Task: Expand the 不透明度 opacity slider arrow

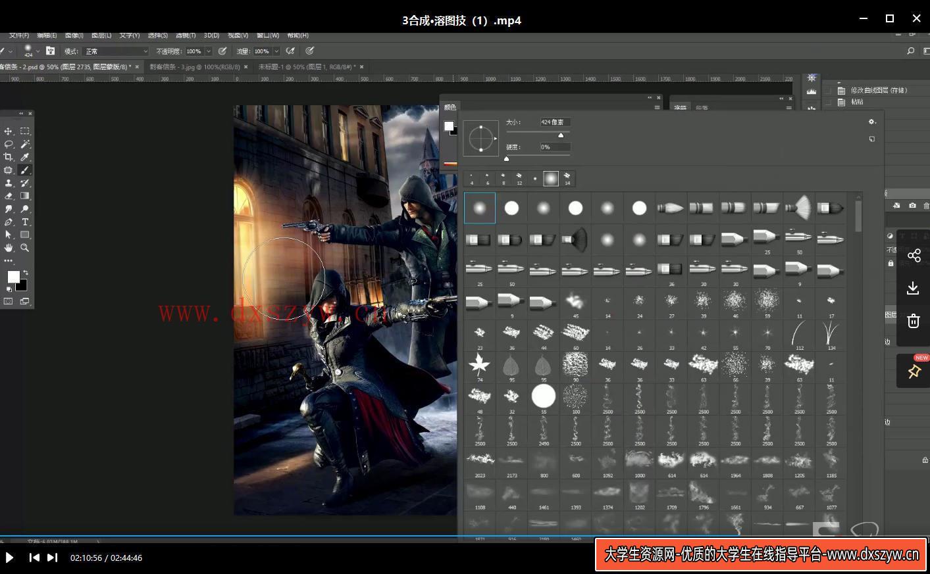Action: 209,51
